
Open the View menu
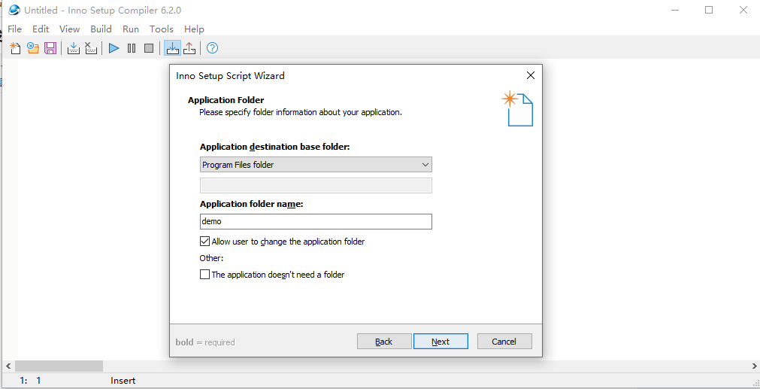[x=70, y=29]
